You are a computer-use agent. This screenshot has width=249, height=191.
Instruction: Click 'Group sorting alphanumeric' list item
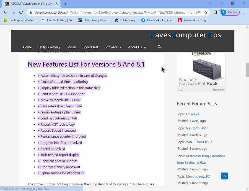[59, 112]
